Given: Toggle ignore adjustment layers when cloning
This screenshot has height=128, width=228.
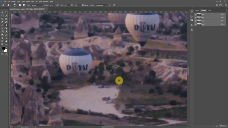Looking at the screenshot, I should 110,5.
